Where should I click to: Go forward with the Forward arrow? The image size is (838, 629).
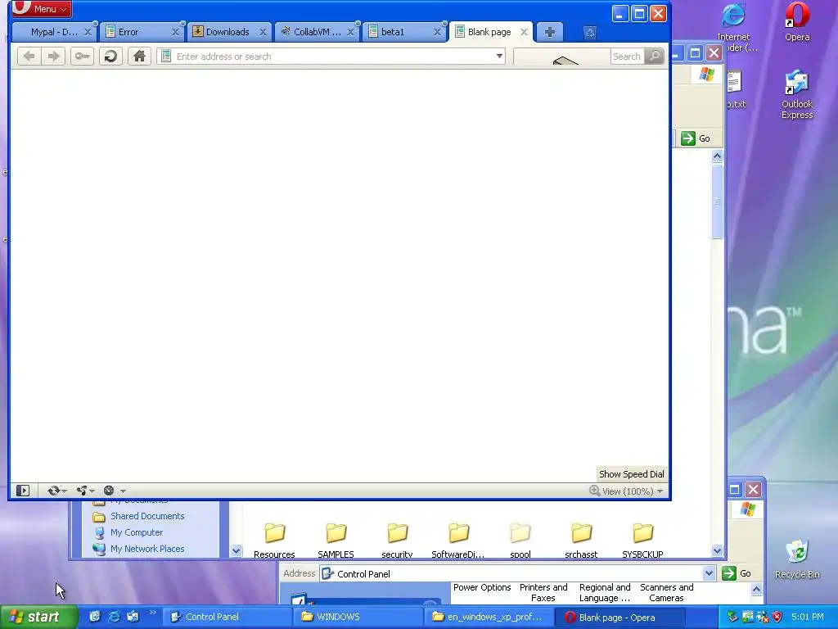53,57
